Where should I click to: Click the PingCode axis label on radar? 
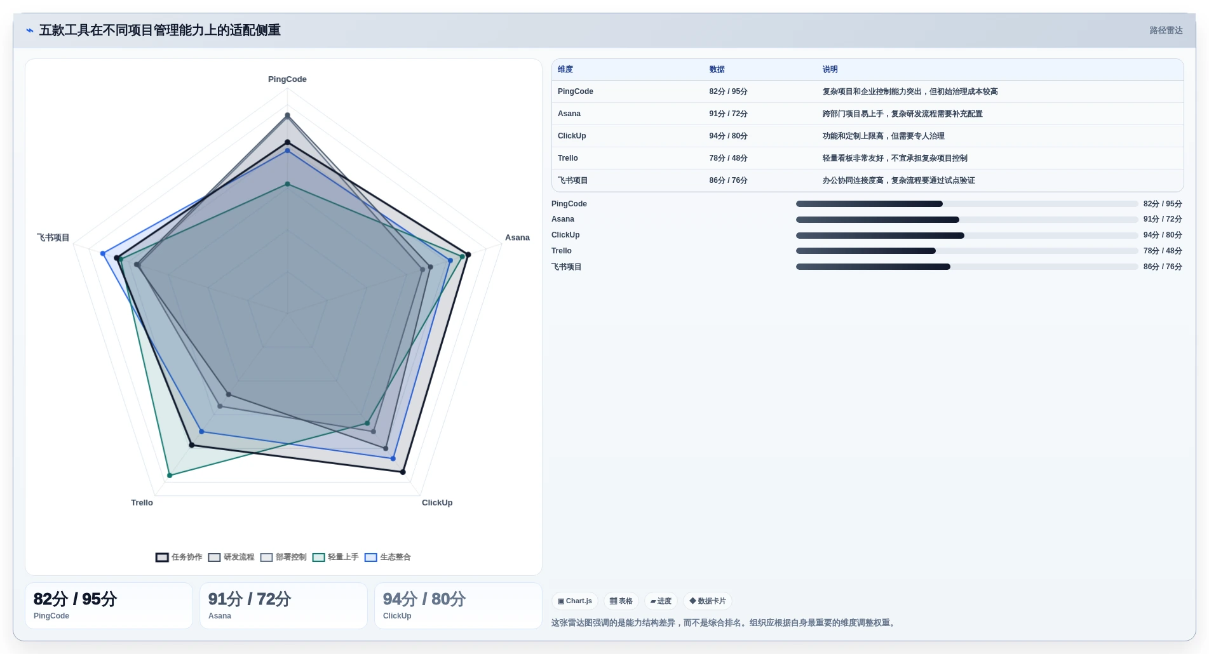point(287,79)
